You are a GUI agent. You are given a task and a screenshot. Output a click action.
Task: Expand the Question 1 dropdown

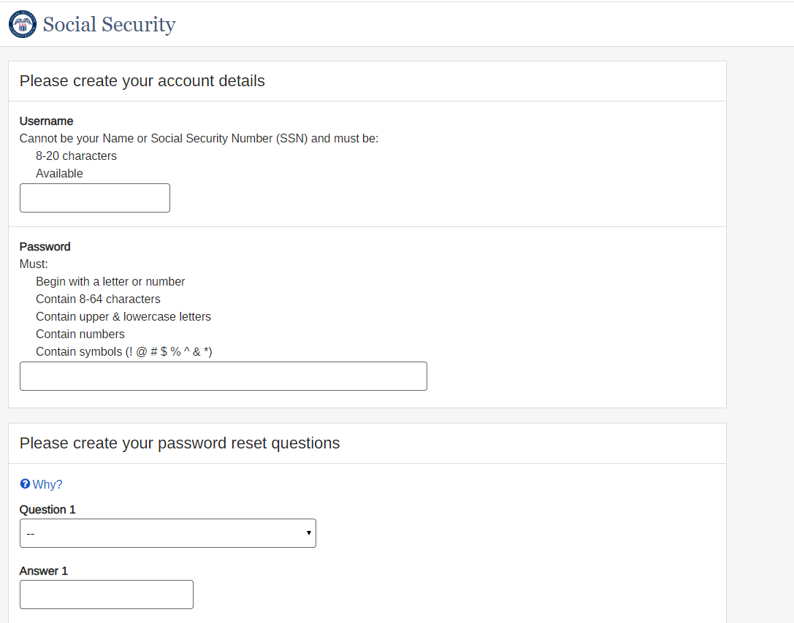[x=167, y=533]
